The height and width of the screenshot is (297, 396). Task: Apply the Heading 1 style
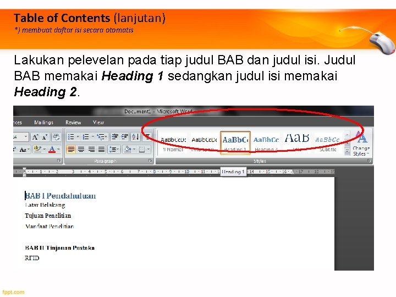pos(235,142)
